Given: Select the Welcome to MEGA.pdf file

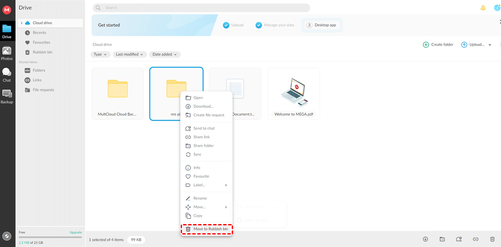Looking at the screenshot, I should 294,94.
